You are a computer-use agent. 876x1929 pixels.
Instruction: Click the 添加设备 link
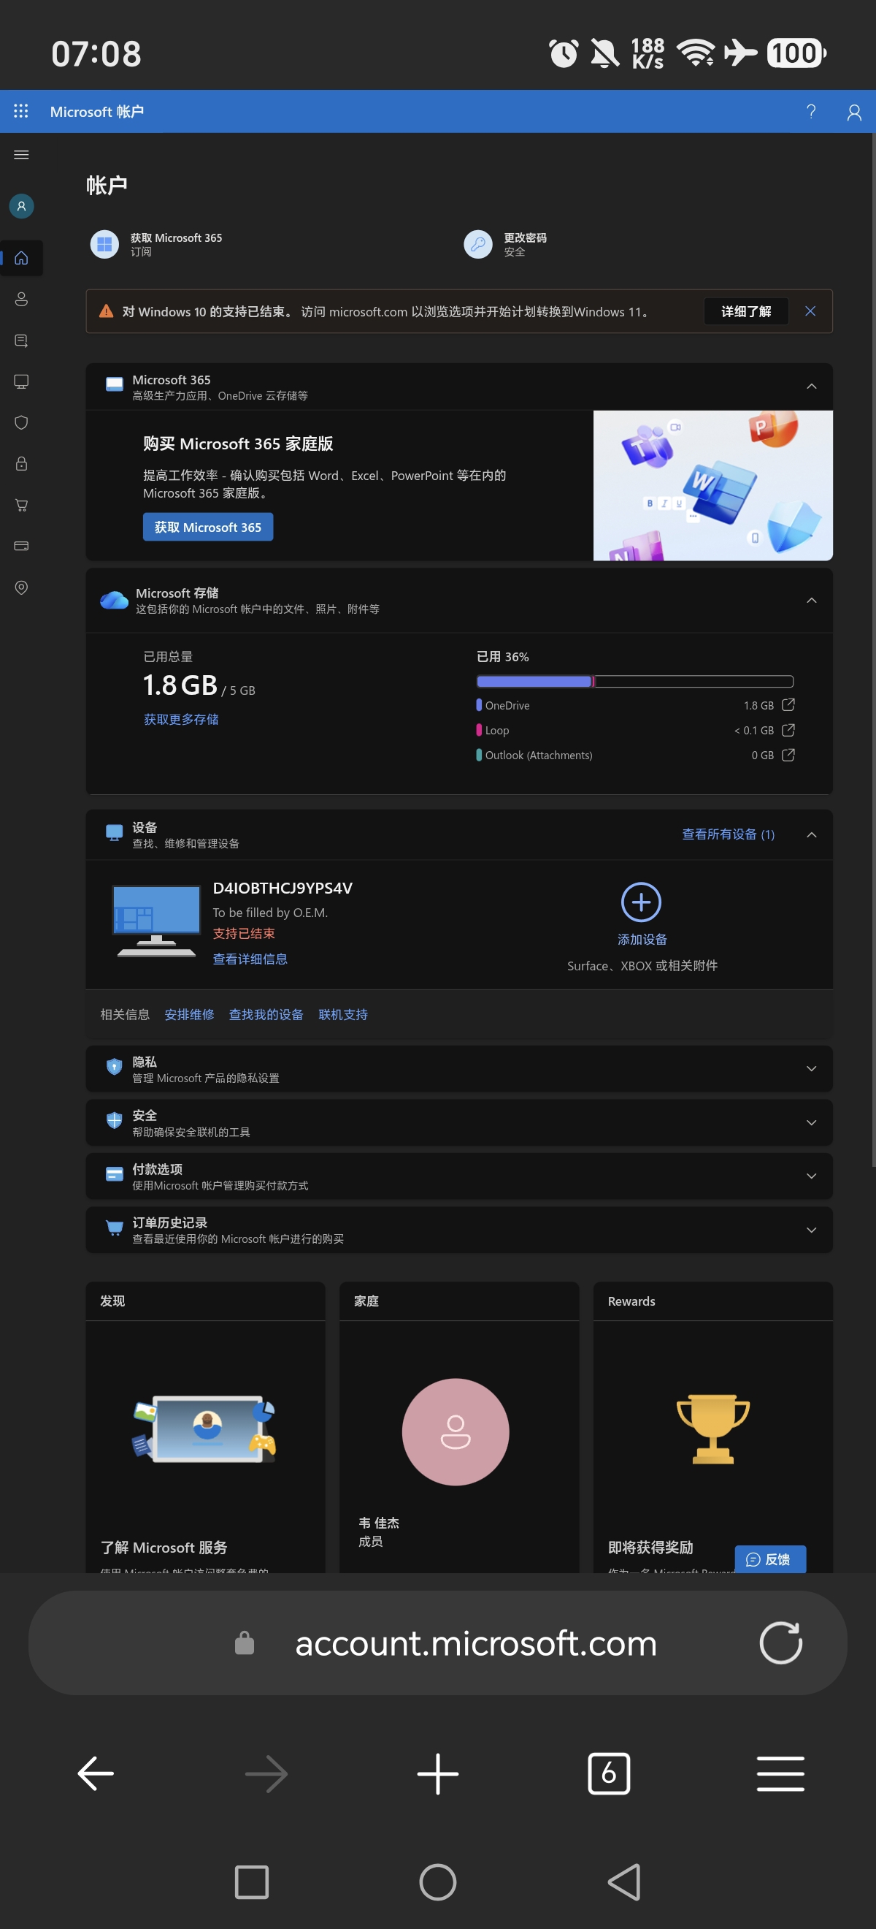(642, 939)
